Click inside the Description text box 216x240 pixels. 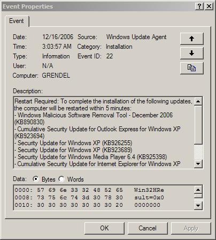coord(104,132)
